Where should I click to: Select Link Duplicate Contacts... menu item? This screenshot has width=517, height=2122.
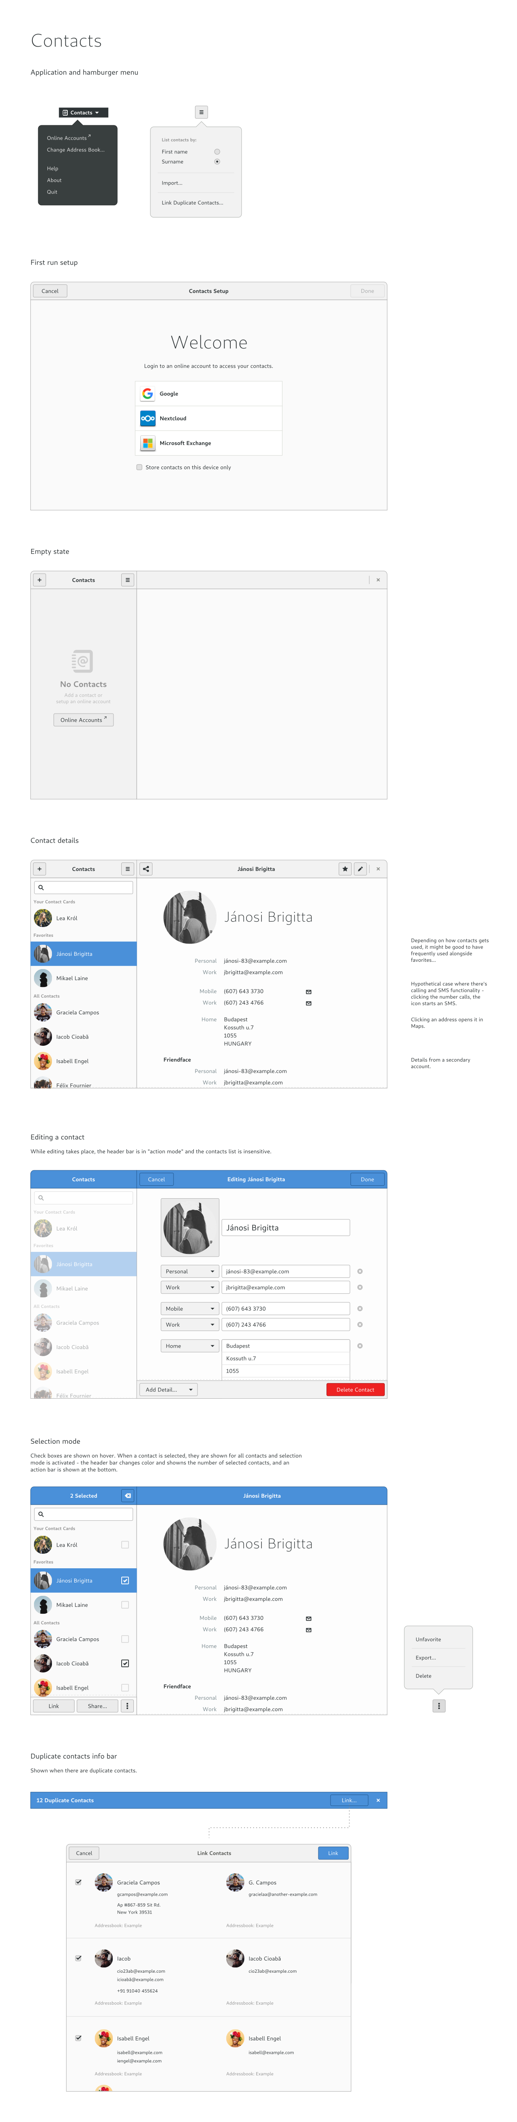(193, 203)
